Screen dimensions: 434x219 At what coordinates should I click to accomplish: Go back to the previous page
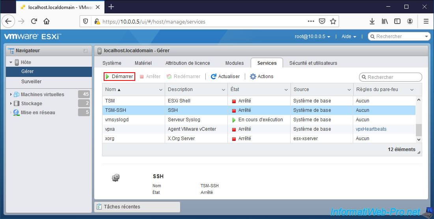[8, 21]
